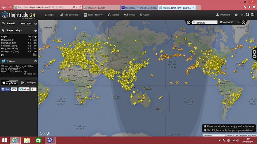Click the Flightradar24 logo
The image size is (257, 144).
pyautogui.click(x=18, y=15)
